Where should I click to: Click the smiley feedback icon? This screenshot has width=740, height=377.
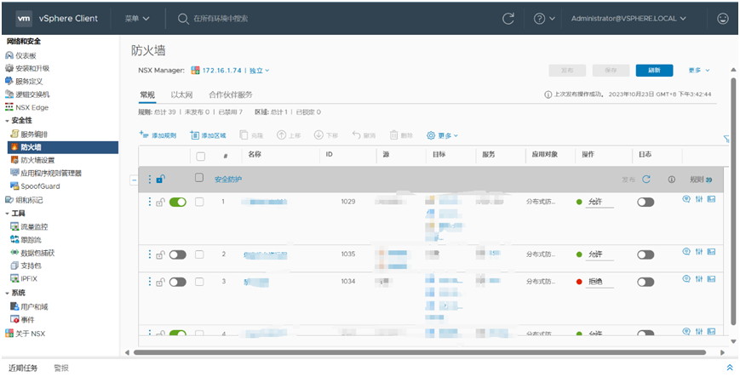click(x=722, y=19)
